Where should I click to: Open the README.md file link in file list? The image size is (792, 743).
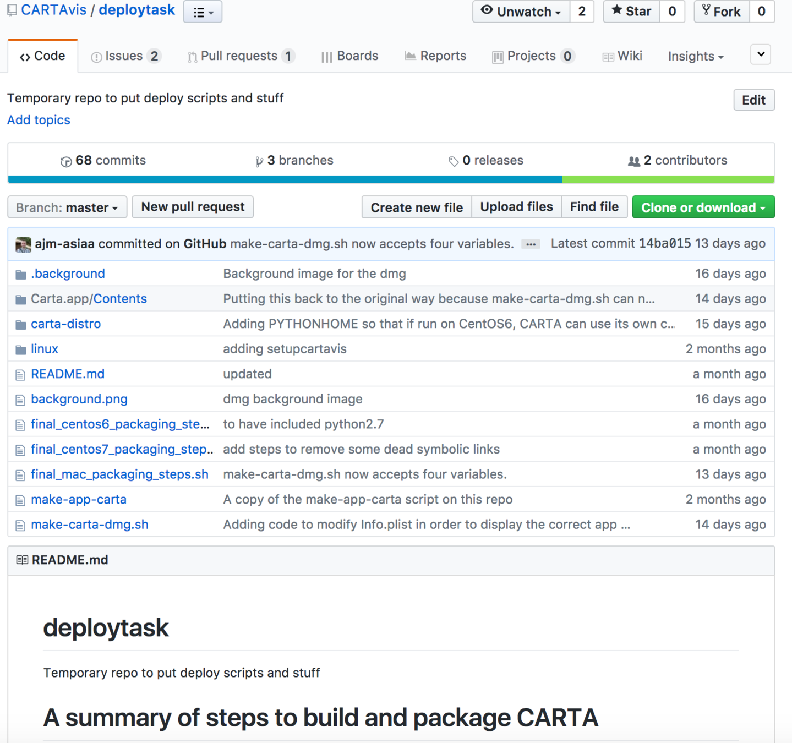click(68, 374)
